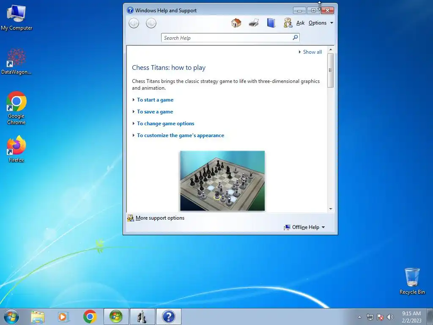The height and width of the screenshot is (325, 433).
Task: Expand To change game options section
Action: coord(165,124)
